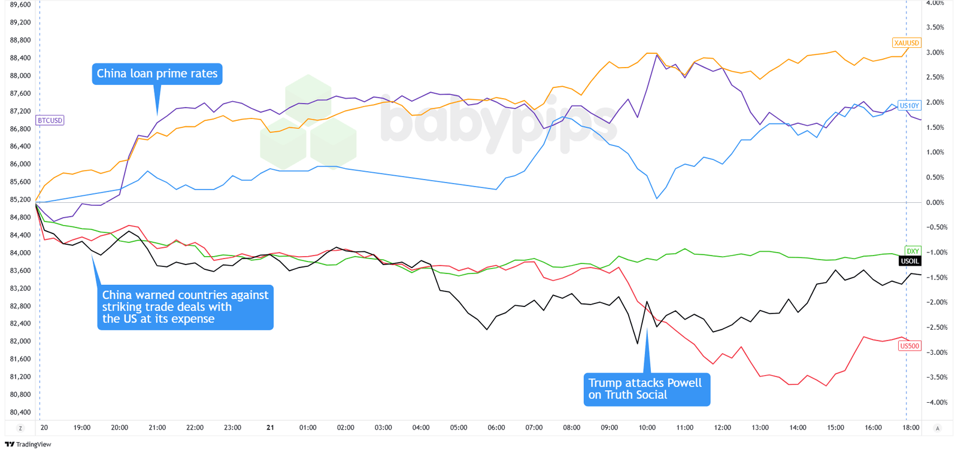Toggle the A auto-scale button
This screenshot has height=453, width=958.
tap(938, 428)
